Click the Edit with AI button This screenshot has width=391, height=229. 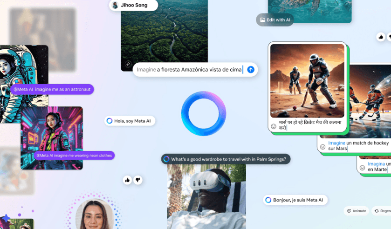pyautogui.click(x=275, y=20)
